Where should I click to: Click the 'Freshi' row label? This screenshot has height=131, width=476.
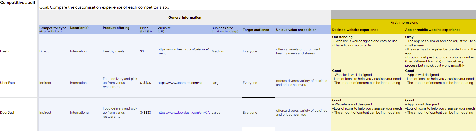(x=19, y=51)
